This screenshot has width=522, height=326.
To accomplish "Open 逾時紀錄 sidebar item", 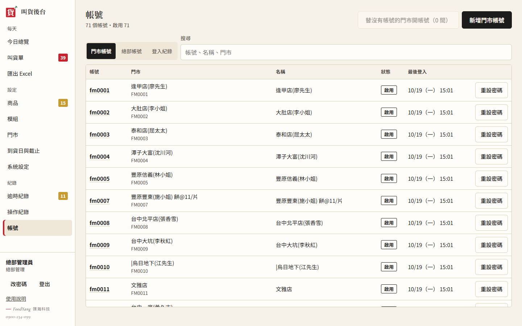I will click(37, 196).
